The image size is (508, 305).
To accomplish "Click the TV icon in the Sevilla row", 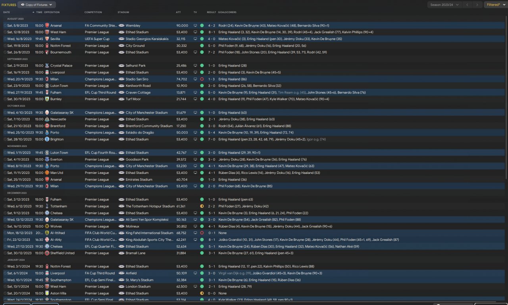I will pos(195,39).
